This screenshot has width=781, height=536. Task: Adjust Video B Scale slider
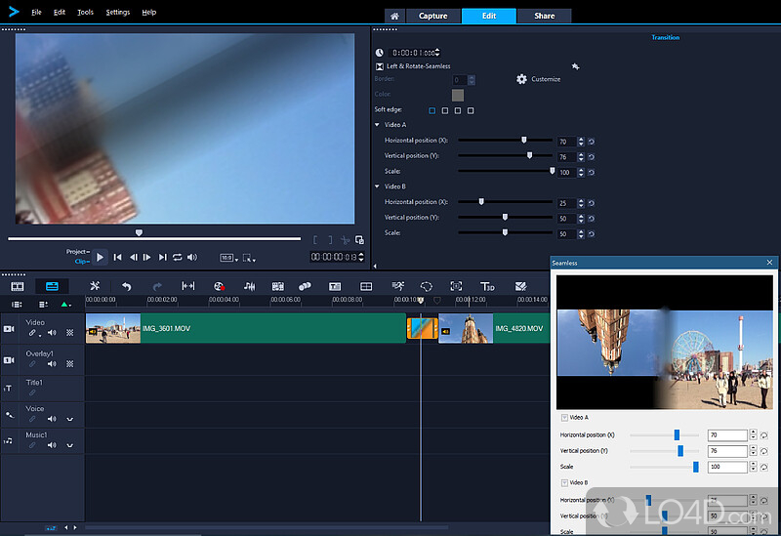tap(505, 232)
